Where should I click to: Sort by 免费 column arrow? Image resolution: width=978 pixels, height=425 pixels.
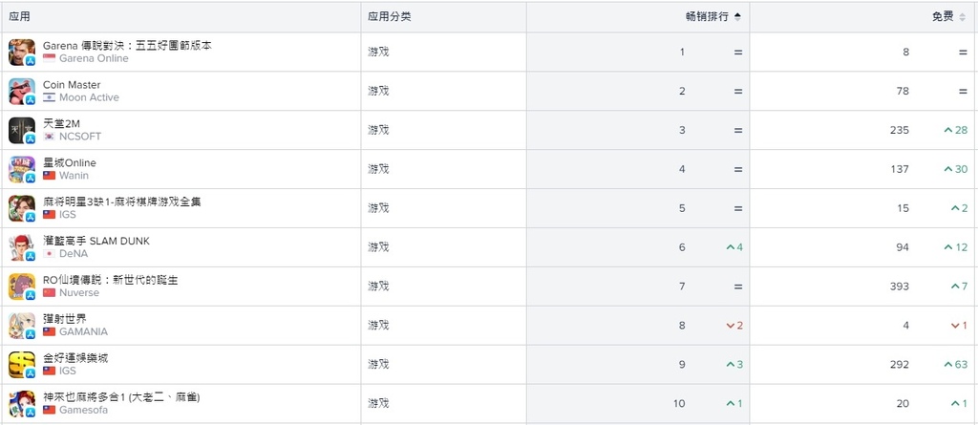click(964, 17)
